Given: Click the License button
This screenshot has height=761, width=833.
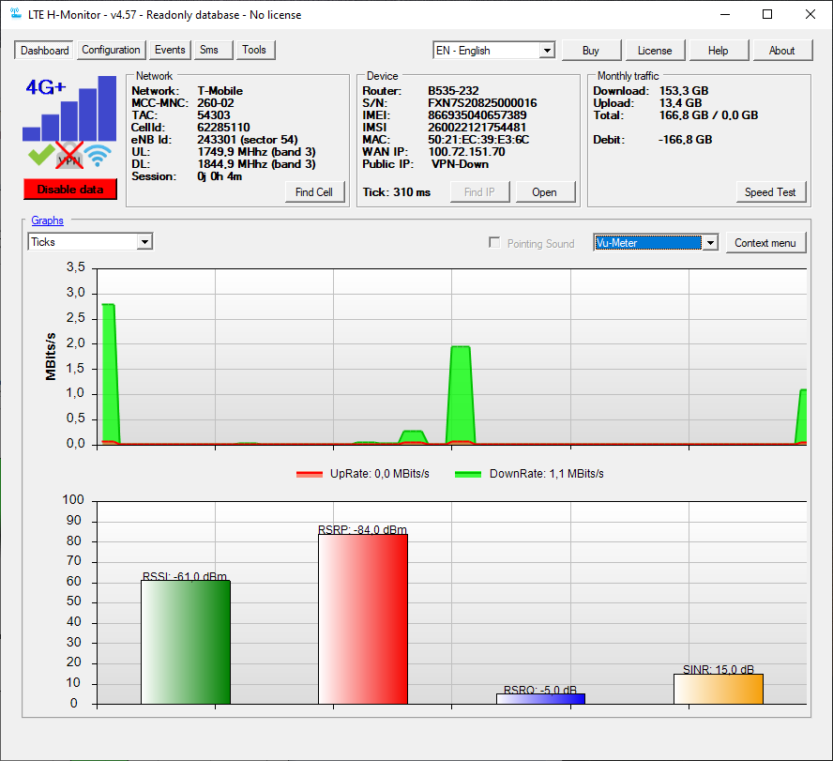Looking at the screenshot, I should click(x=655, y=51).
